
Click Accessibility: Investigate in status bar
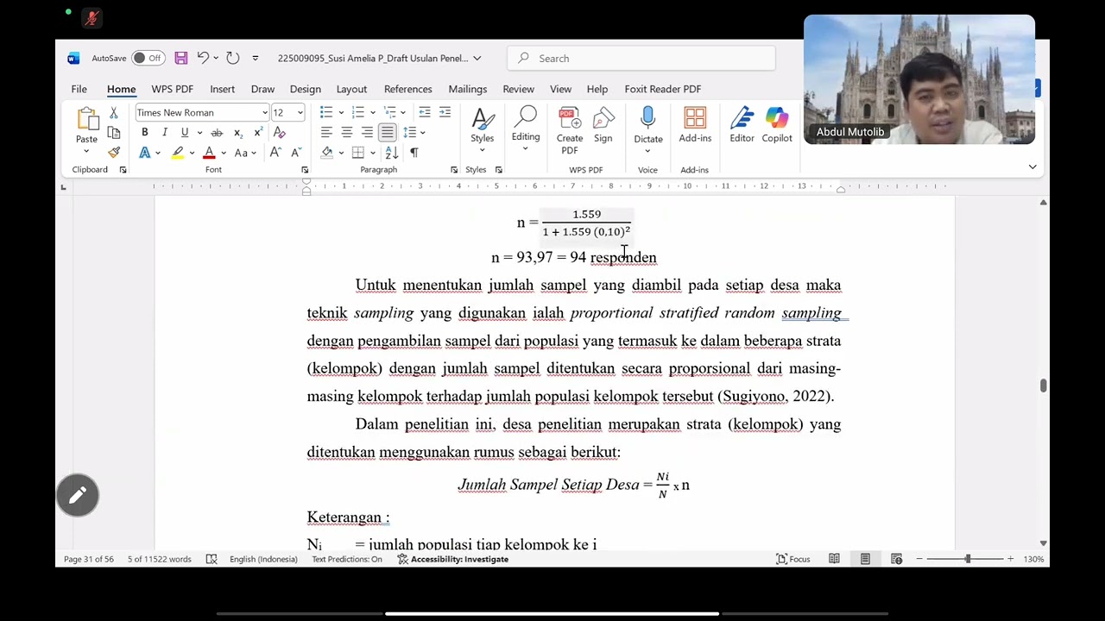[453, 559]
